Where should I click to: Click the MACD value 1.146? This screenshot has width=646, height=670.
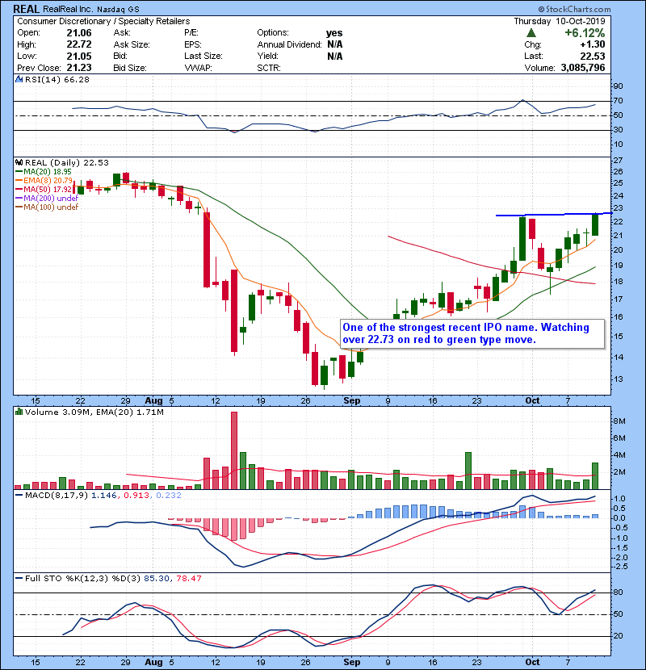tap(104, 496)
